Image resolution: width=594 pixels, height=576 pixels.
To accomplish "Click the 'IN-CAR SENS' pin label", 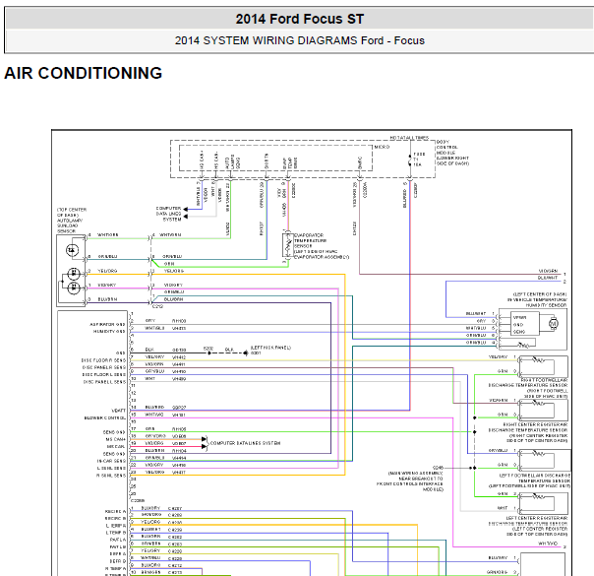I will pos(111,461).
